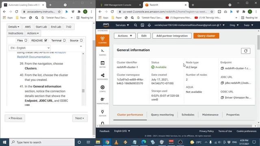Open the voclabs account dropdown
This screenshot has width=260, height=146.
coord(189,25)
